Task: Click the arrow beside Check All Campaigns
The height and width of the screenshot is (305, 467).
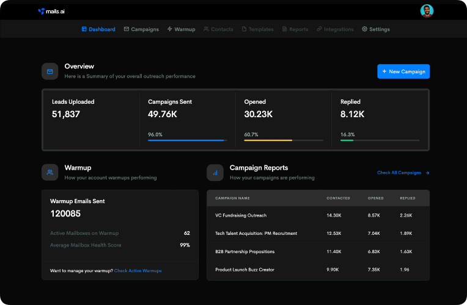Action: 427,173
